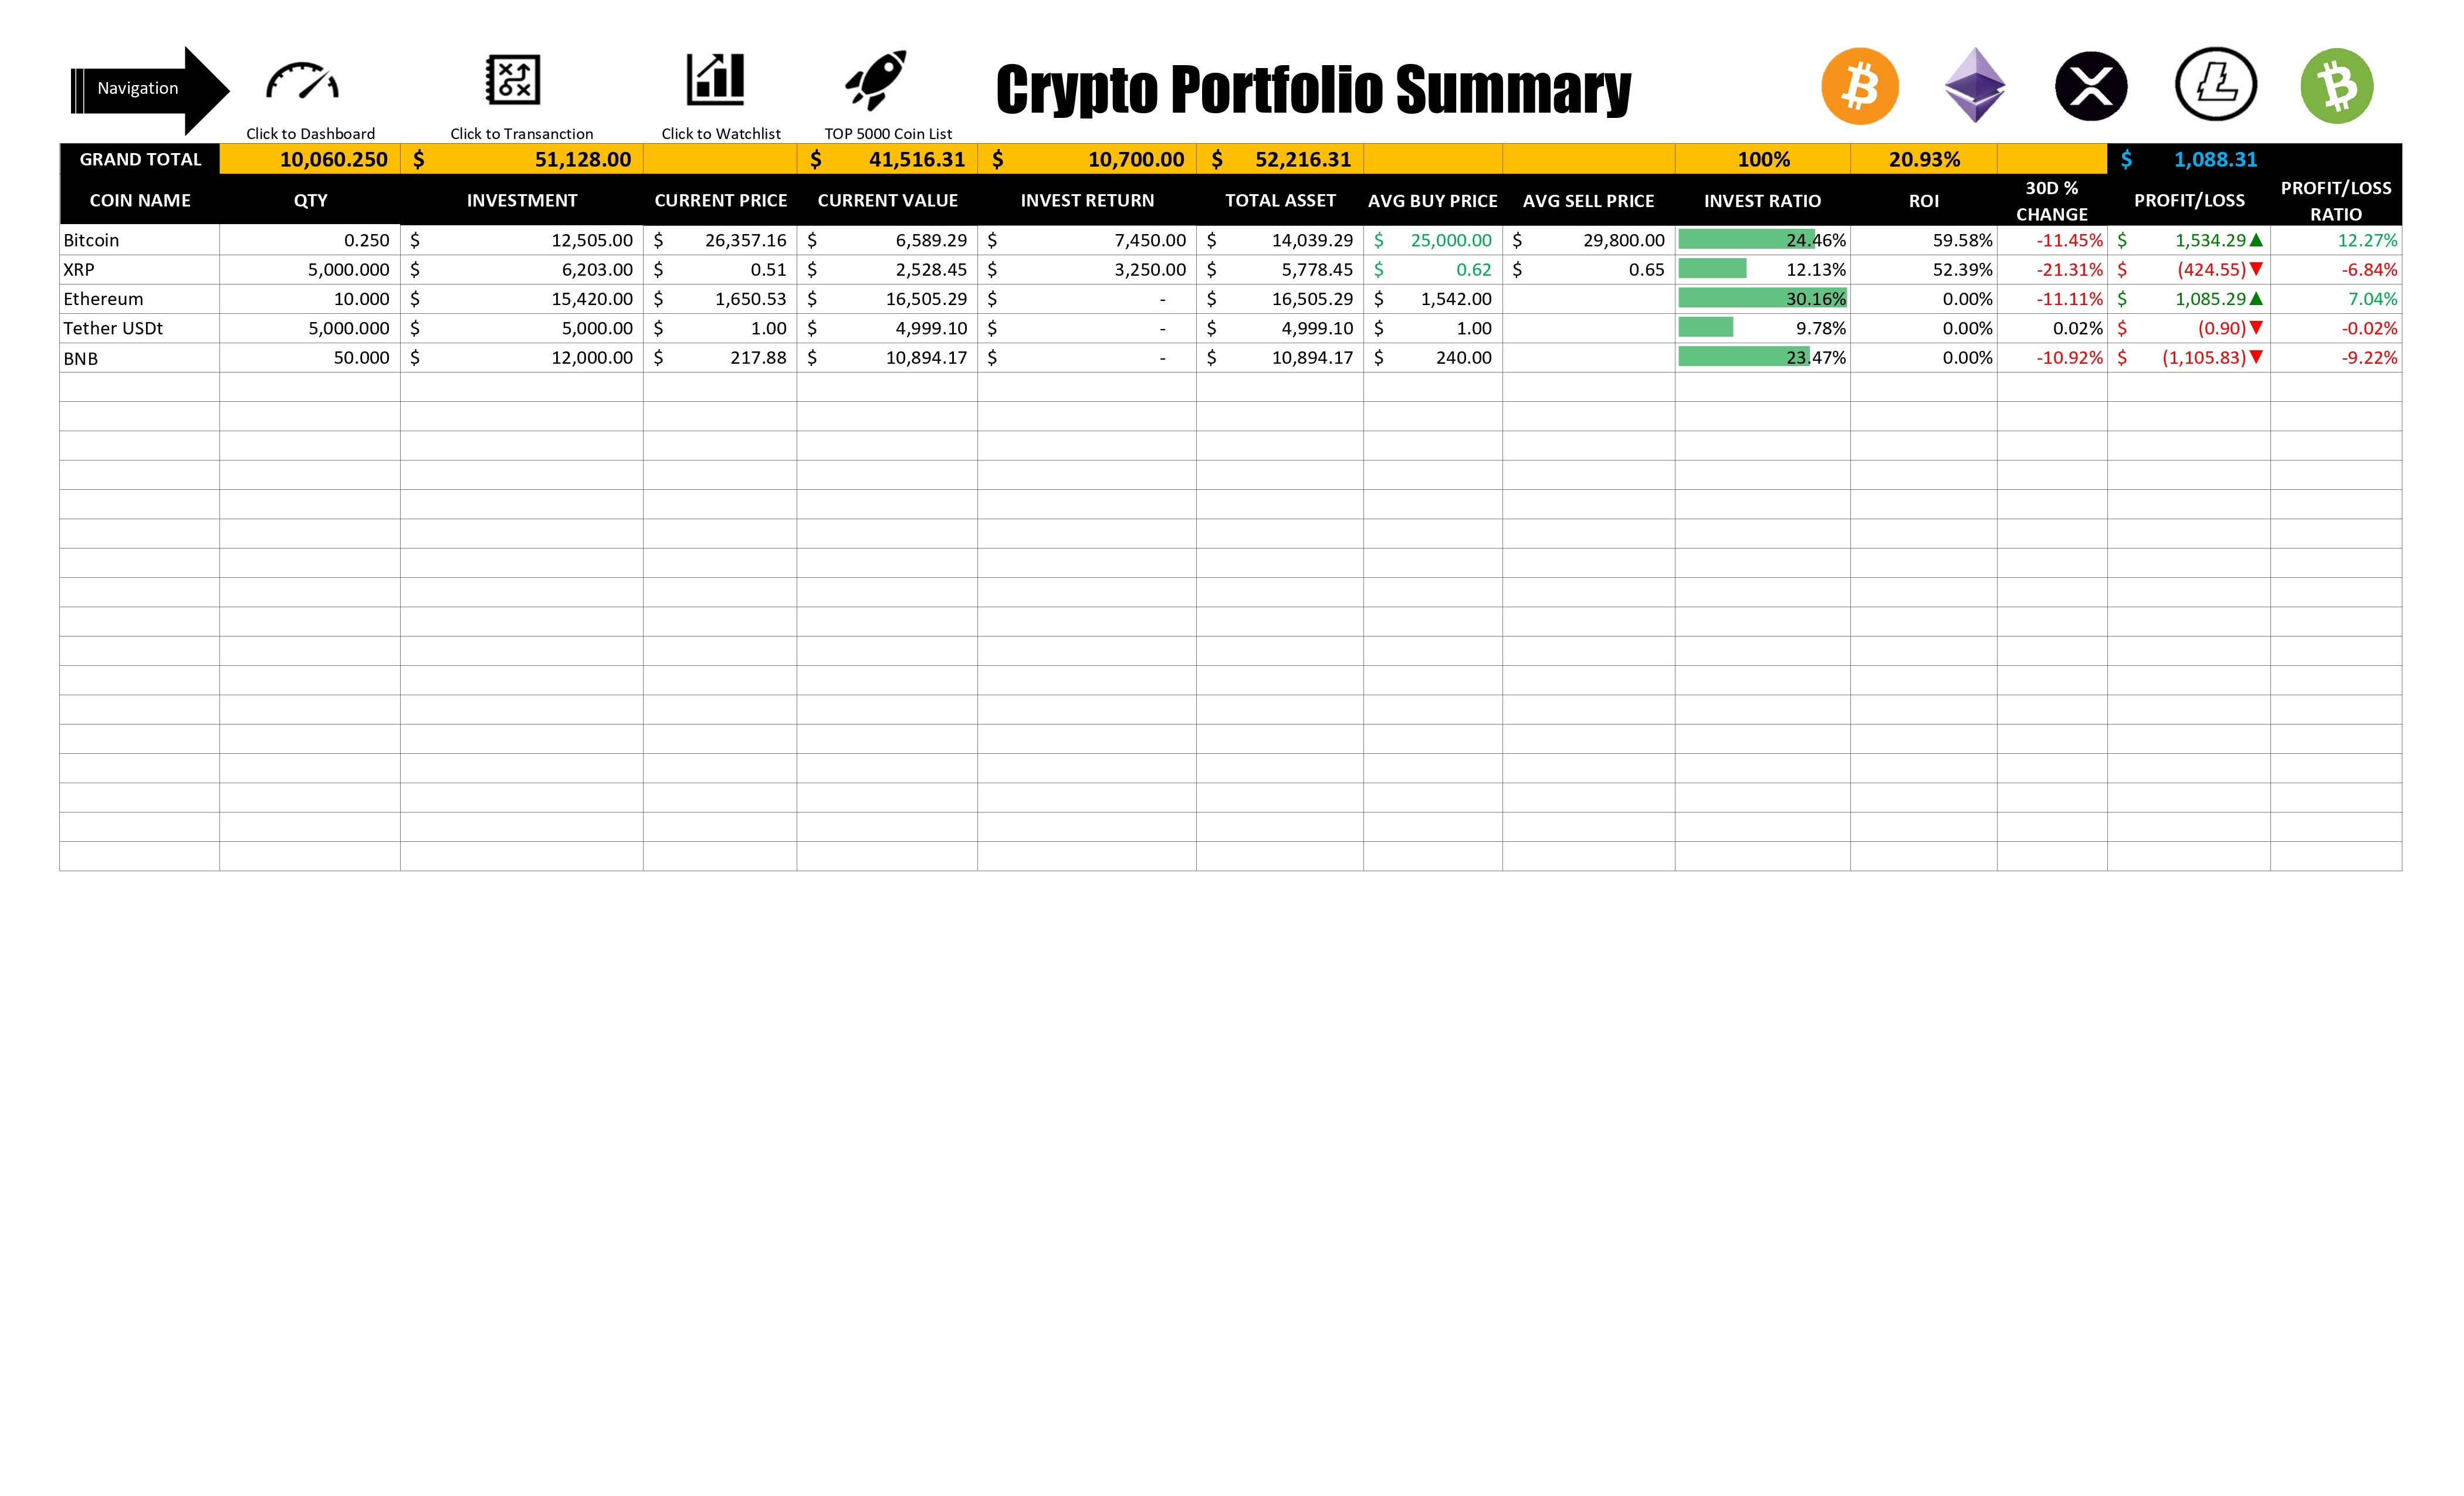Screen dimensions: 2464x1496
Task: Select the Ethereum coin name cell
Action: [x=140, y=298]
